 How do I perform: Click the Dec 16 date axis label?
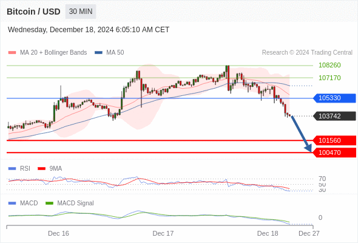tap(58, 233)
